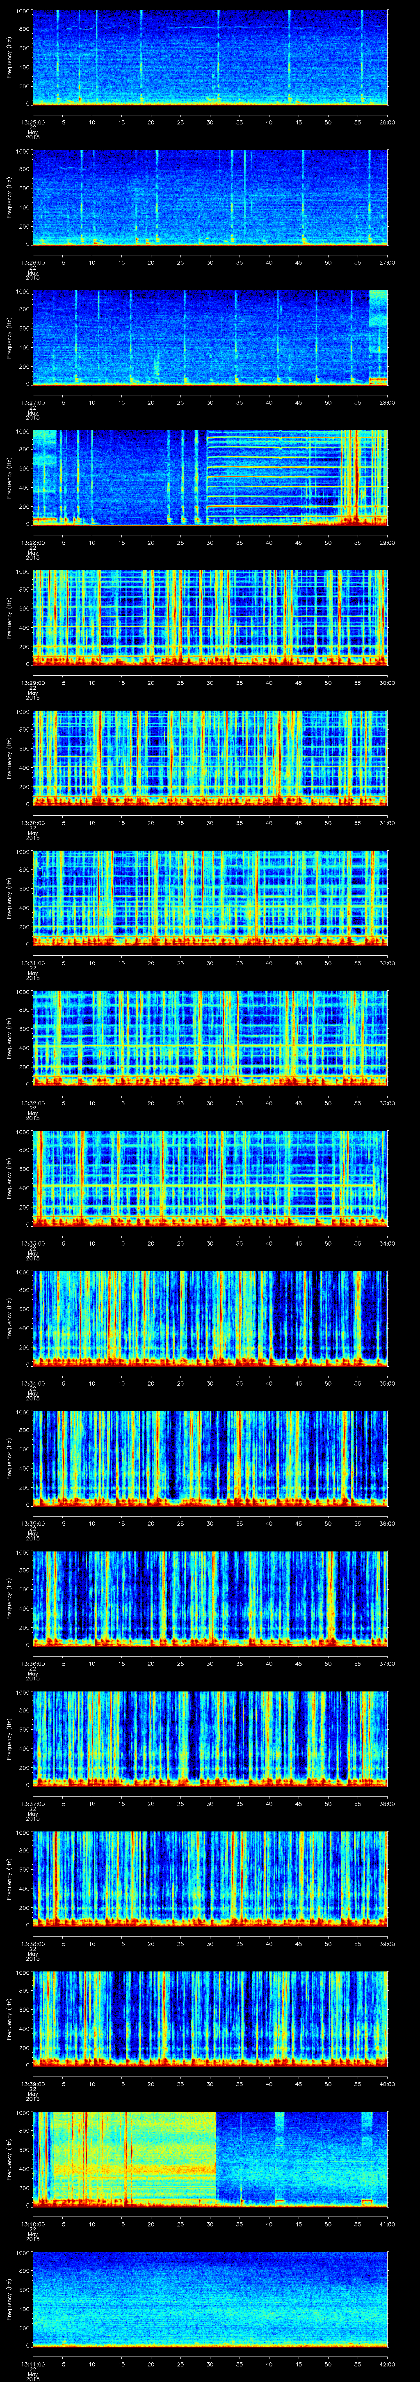Click the 35:00 end time label
The image size is (420, 2382).
pyautogui.click(x=388, y=1383)
